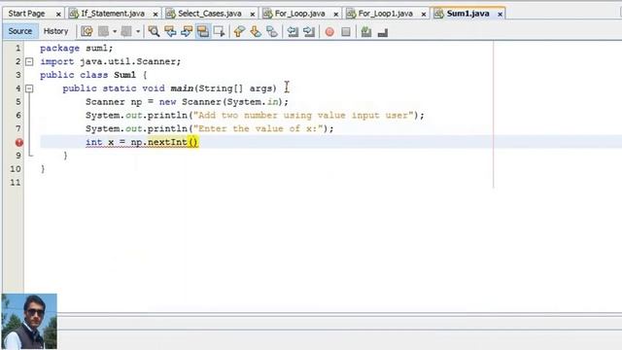Switch to the For_Loop.java tab
The image size is (622, 350).
300,14
